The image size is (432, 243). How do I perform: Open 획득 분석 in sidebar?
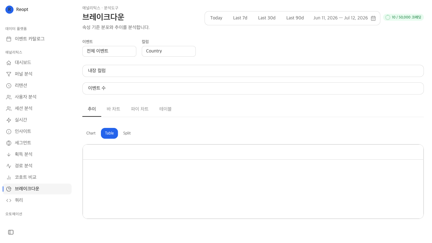[37, 155]
